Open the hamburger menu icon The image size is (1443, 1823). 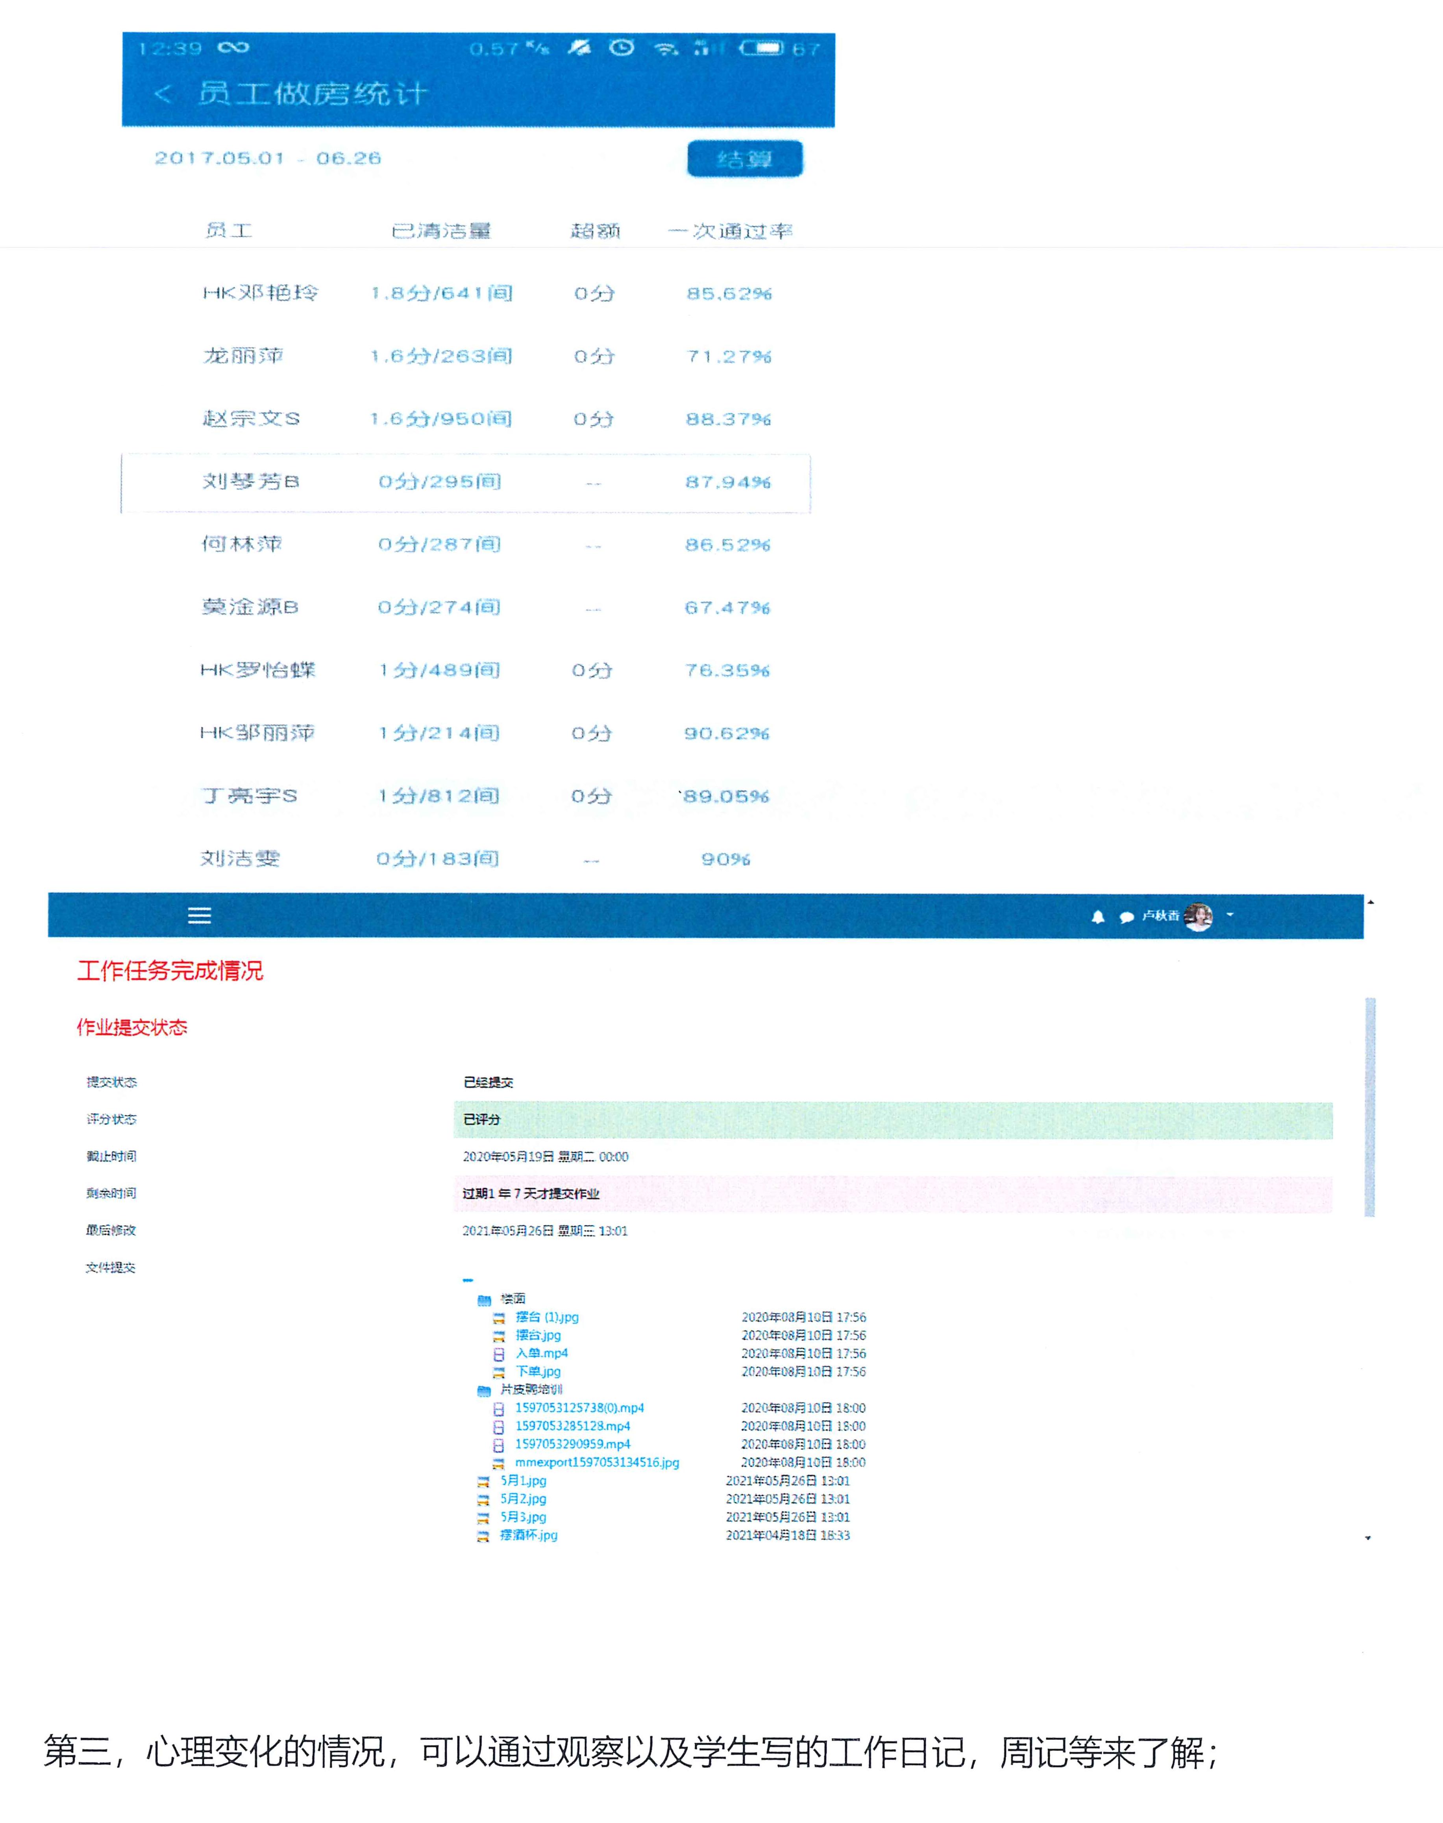[200, 915]
